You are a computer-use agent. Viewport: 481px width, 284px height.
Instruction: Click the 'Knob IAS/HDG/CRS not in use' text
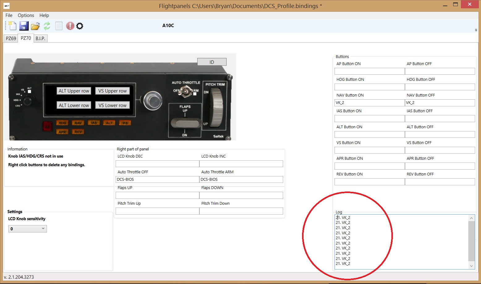pyautogui.click(x=36, y=156)
